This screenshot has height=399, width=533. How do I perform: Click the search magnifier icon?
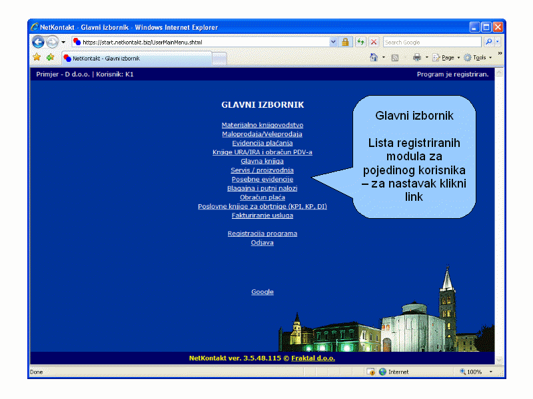(x=488, y=42)
